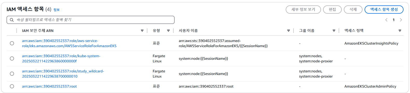Sort by IAM 보안 주체 ARN column arrow
This screenshot has height=93, width=410.
[x=142, y=31]
